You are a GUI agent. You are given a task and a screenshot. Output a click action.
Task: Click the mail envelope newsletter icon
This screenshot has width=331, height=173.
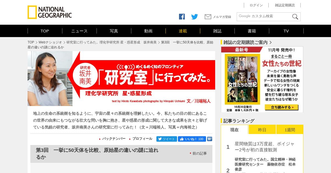point(208,17)
